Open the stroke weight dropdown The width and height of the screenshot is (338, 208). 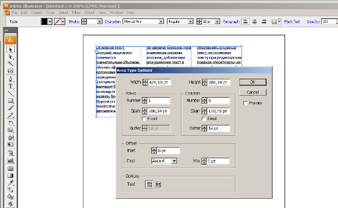[x=99, y=22]
